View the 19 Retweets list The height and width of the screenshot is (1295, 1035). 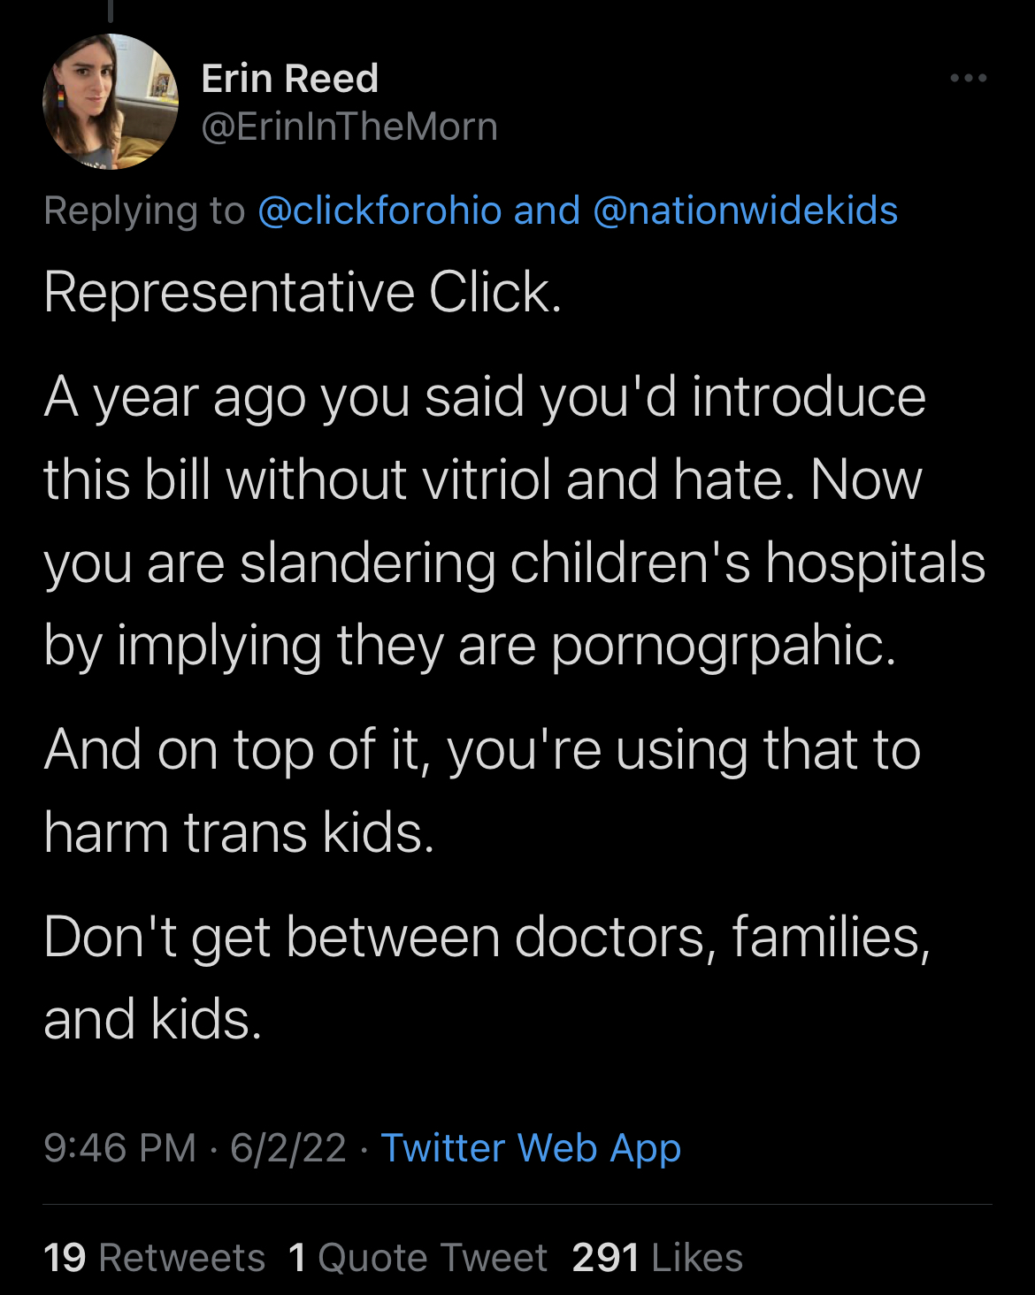(x=154, y=1257)
